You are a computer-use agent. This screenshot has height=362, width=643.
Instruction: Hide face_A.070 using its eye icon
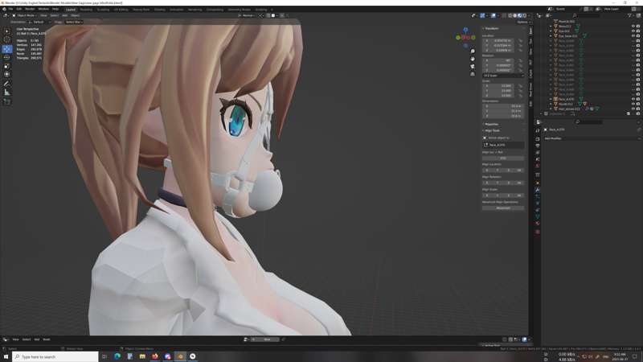coord(633,99)
